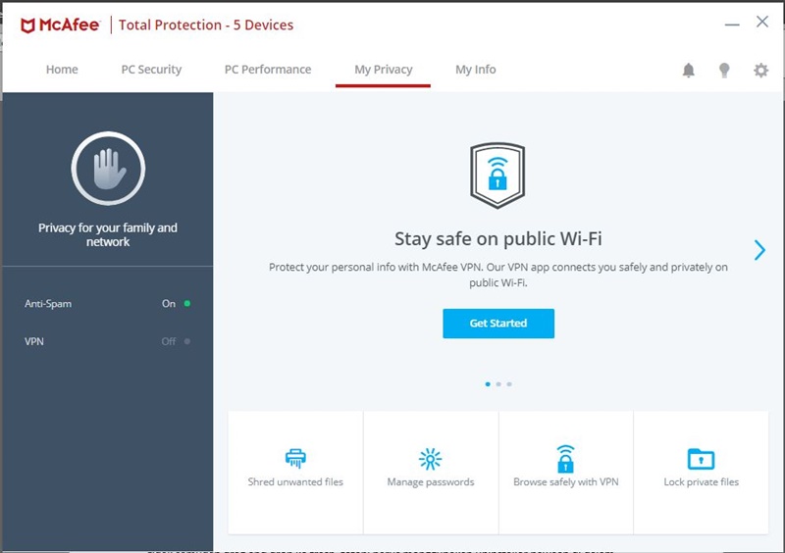Open the notifications bell icon
Viewport: 785px width, 553px height.
(689, 70)
